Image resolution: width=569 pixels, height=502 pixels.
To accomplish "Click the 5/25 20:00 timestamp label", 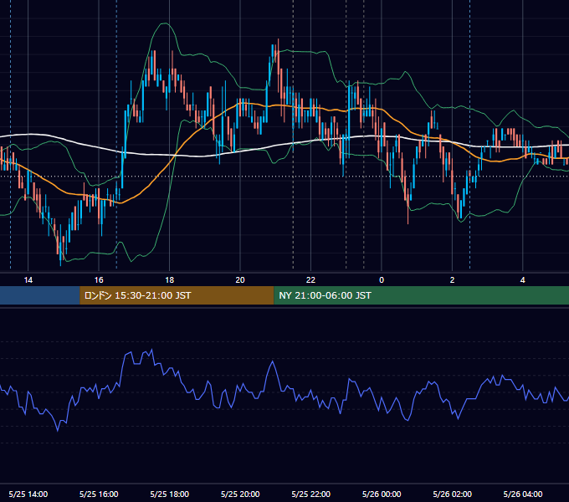I will coord(240,494).
